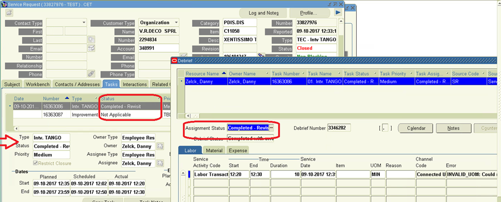The height and width of the screenshot is (202, 501).
Task: Click the customer Name field V.R.DECO SPRL
Action: click(x=158, y=31)
